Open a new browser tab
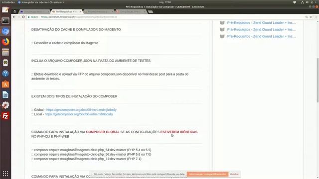Image resolution: width=319 pixels, height=179 pixels. (x=151, y=11)
